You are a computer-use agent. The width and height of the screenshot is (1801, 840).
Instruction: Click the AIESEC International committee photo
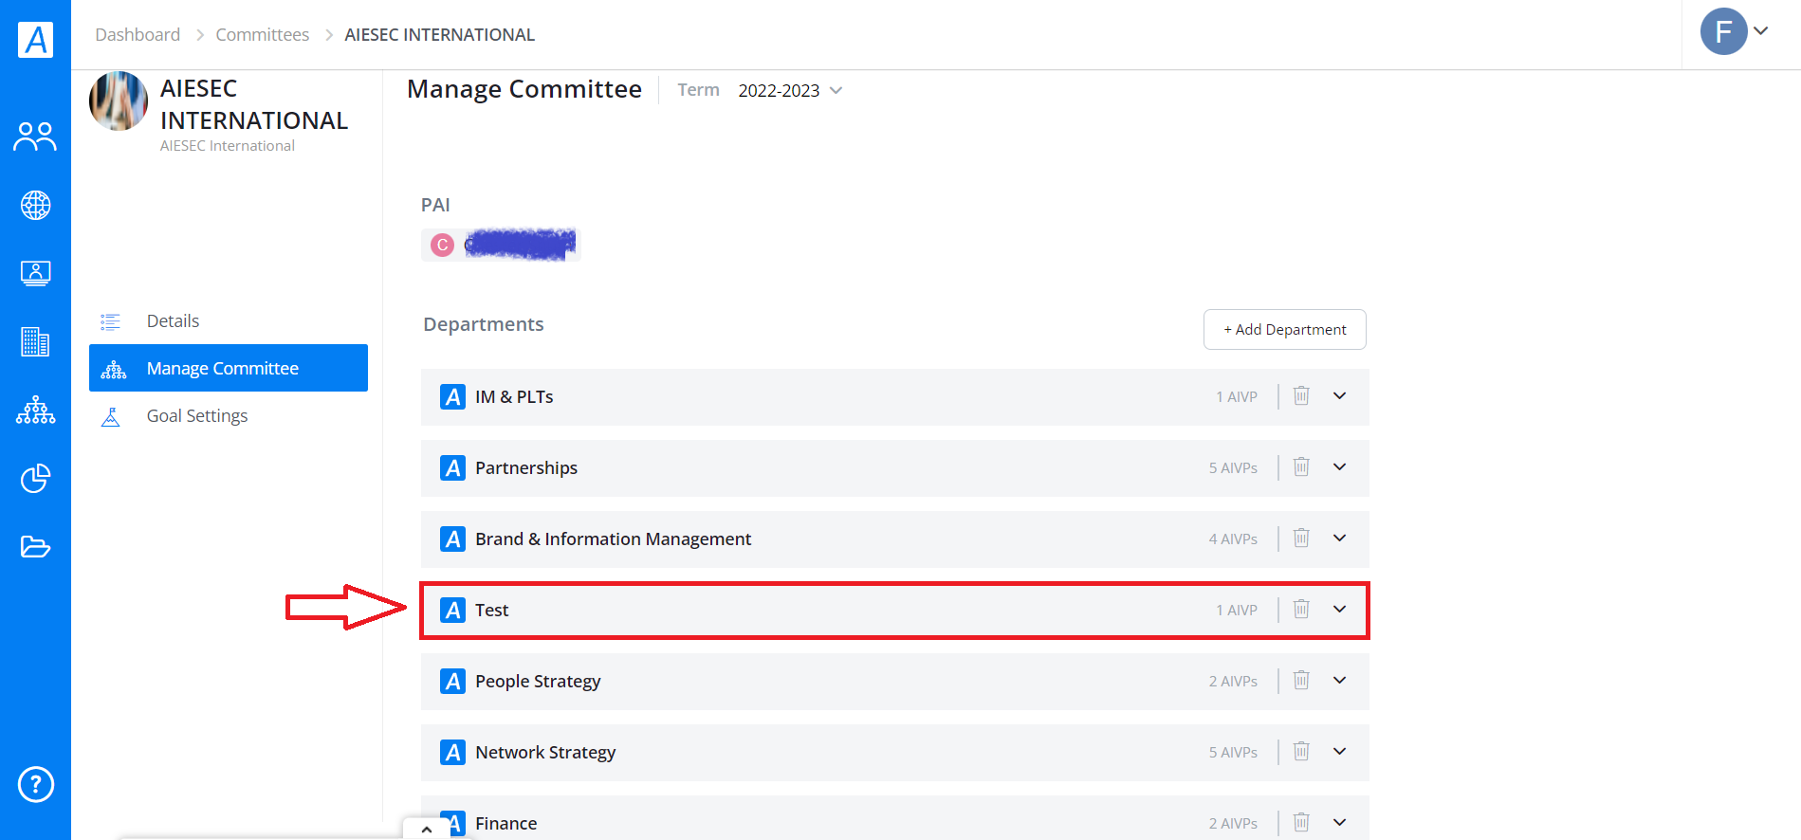119,100
